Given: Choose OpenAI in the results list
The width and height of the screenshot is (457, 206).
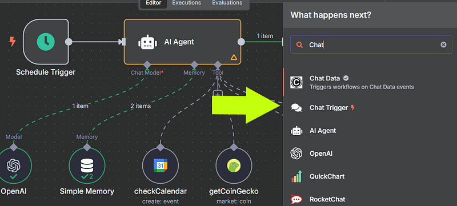Looking at the screenshot, I should [x=370, y=154].
